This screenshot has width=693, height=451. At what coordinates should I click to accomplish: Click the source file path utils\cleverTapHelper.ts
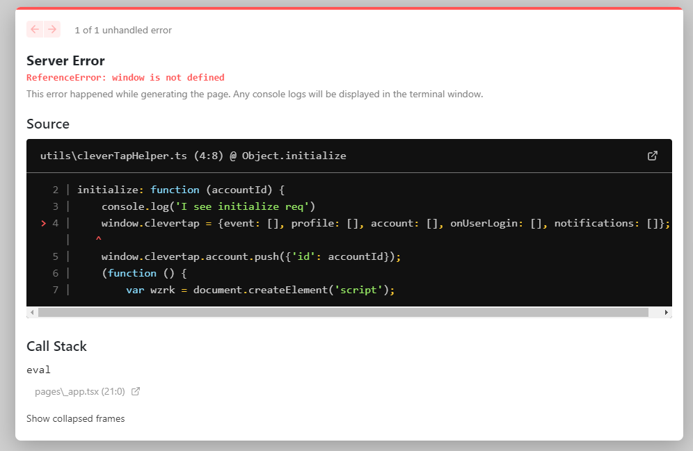(x=113, y=156)
